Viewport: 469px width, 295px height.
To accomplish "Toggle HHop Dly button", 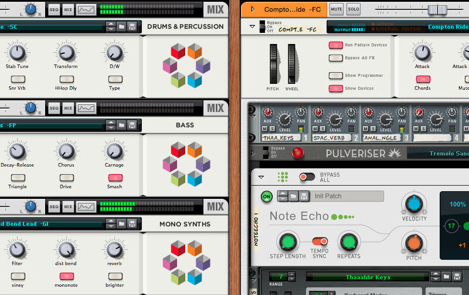I will coord(67,79).
